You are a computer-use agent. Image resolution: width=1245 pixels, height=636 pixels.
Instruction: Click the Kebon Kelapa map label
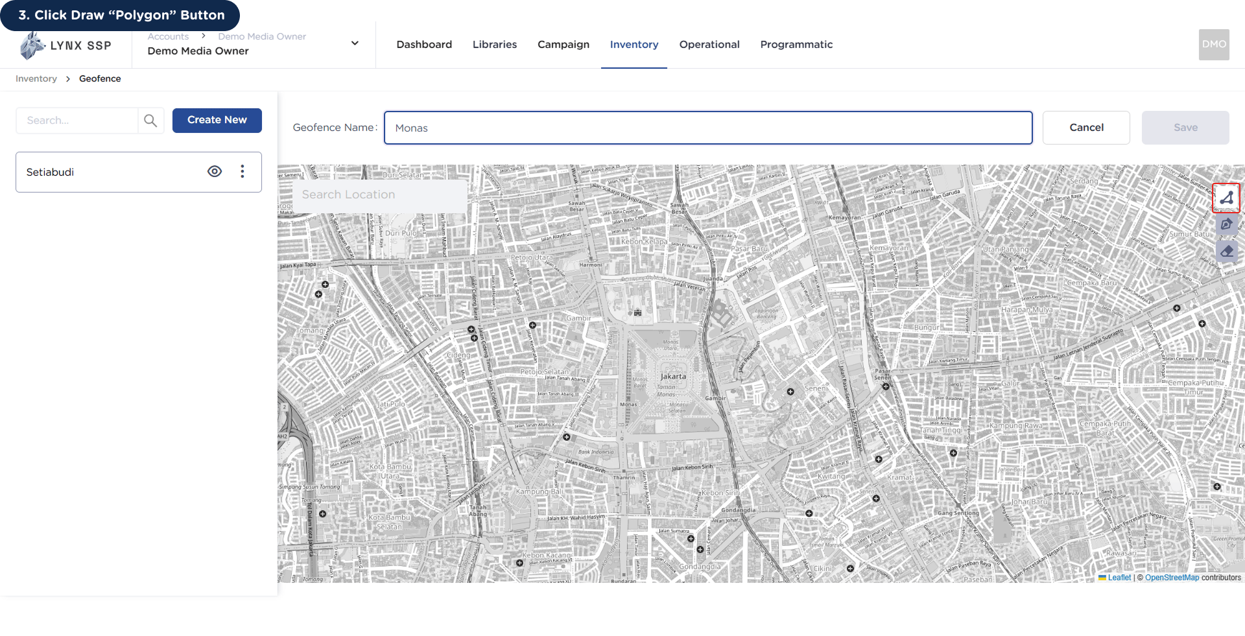644,241
